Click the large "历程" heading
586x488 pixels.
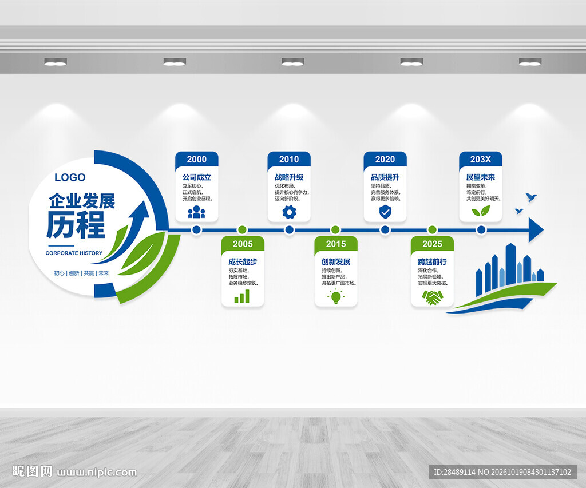coord(76,225)
